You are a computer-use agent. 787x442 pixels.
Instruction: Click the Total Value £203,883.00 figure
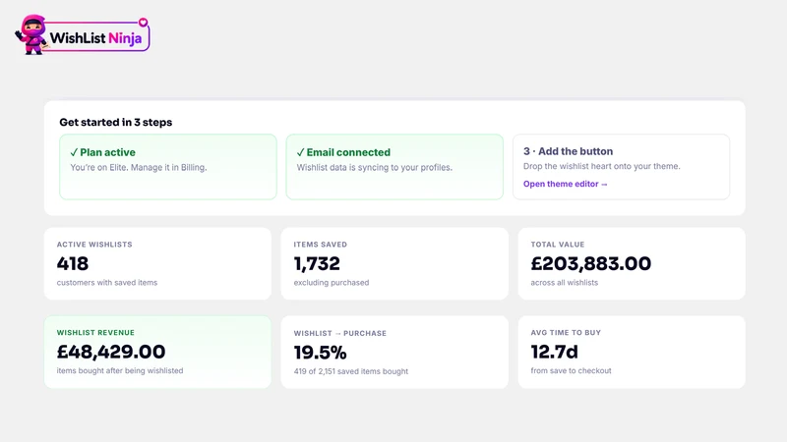click(x=591, y=263)
